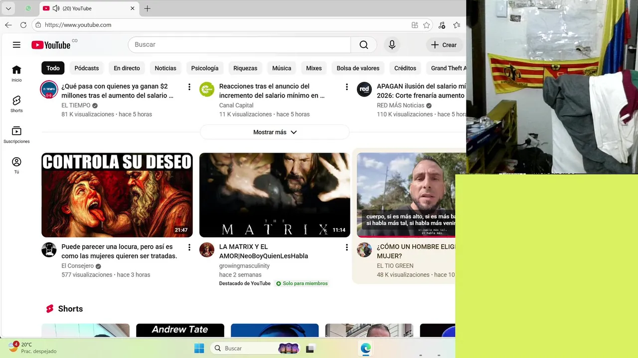Play the EL TIO GREEN video thumbnail

406,195
